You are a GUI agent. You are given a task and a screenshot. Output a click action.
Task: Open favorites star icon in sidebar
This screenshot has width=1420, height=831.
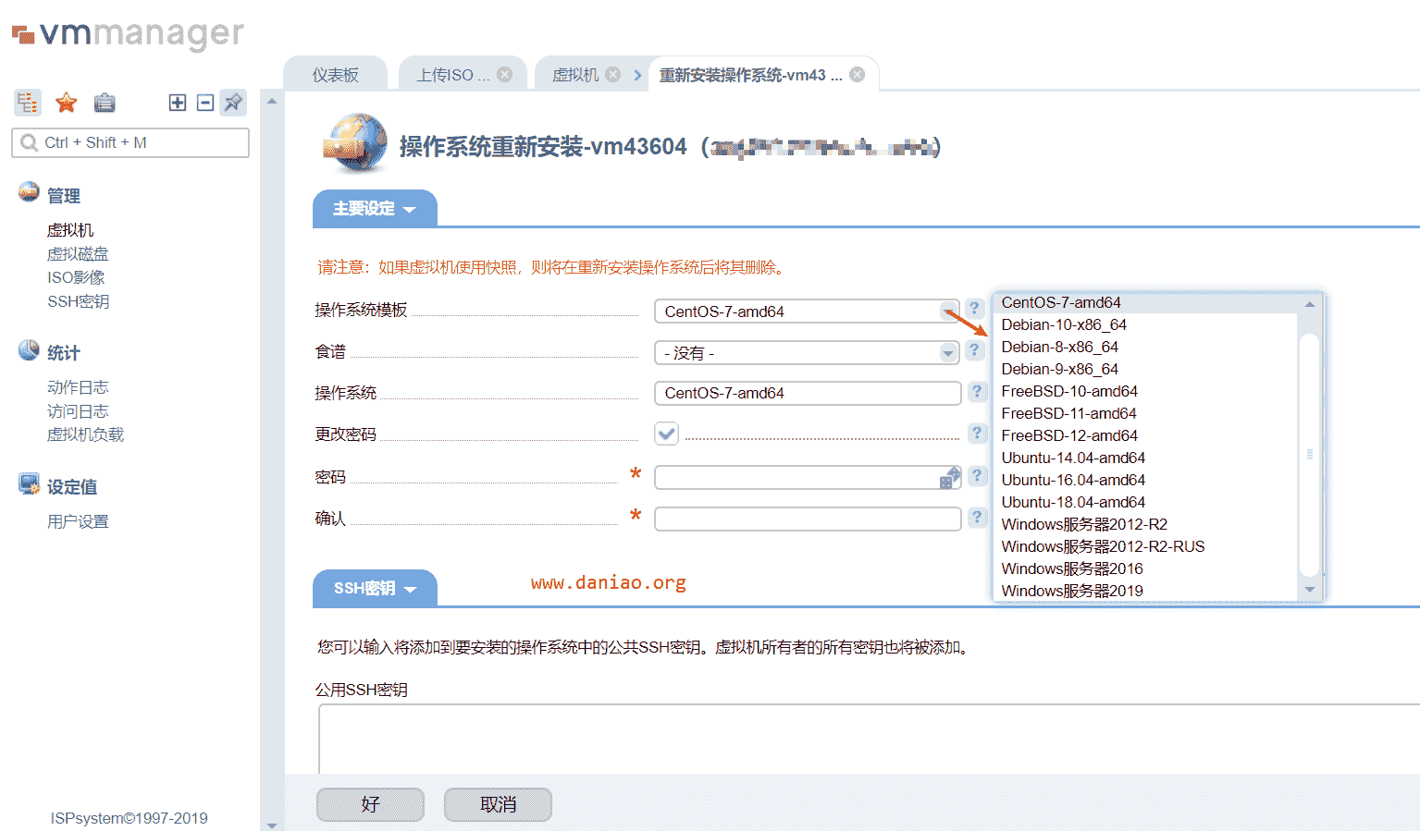[66, 103]
